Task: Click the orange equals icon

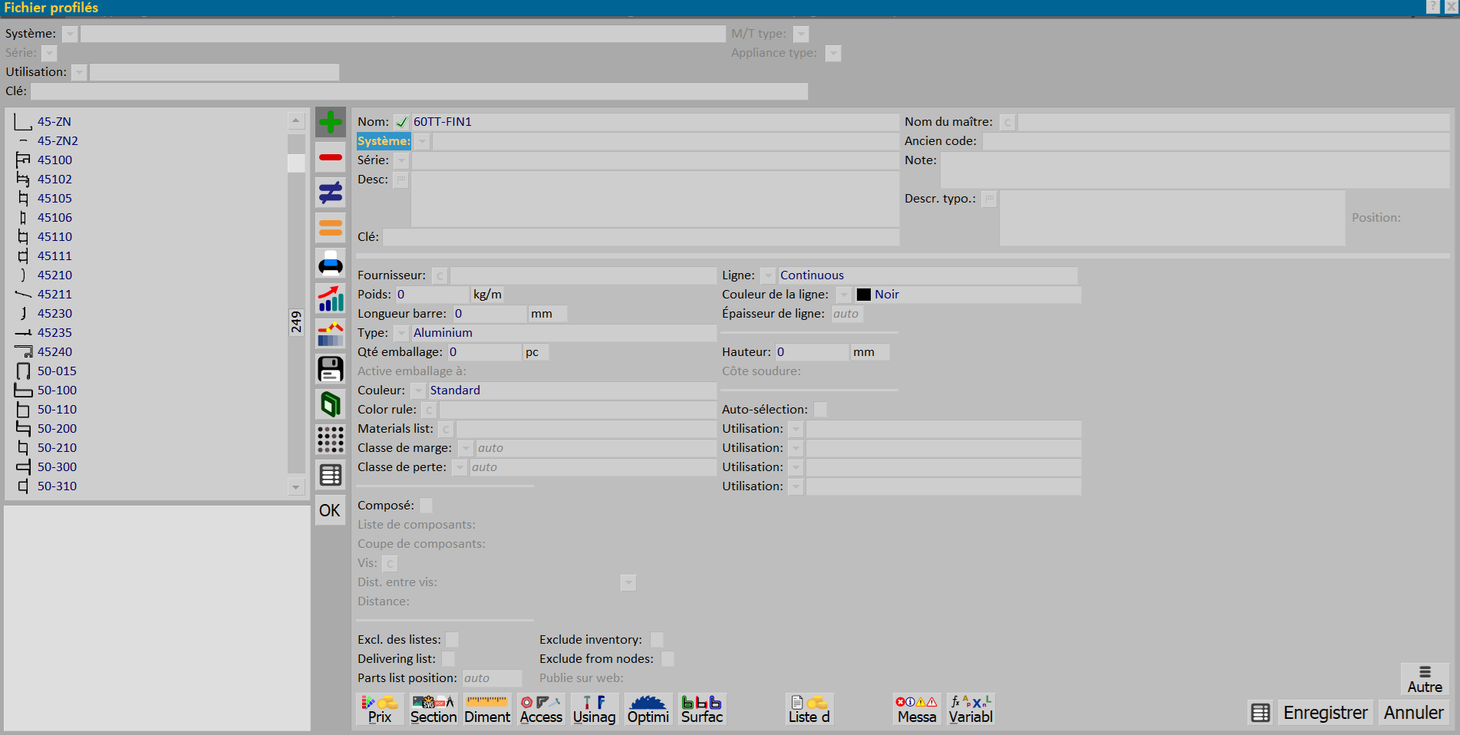Action: [x=331, y=228]
